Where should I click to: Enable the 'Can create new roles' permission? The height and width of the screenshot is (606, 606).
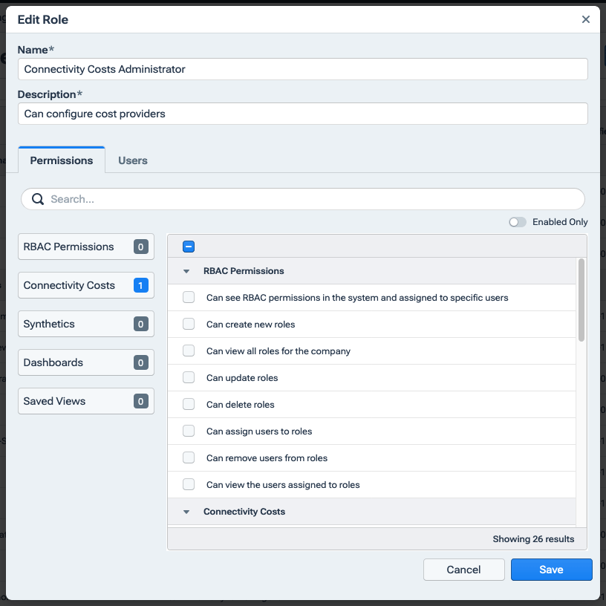(188, 324)
